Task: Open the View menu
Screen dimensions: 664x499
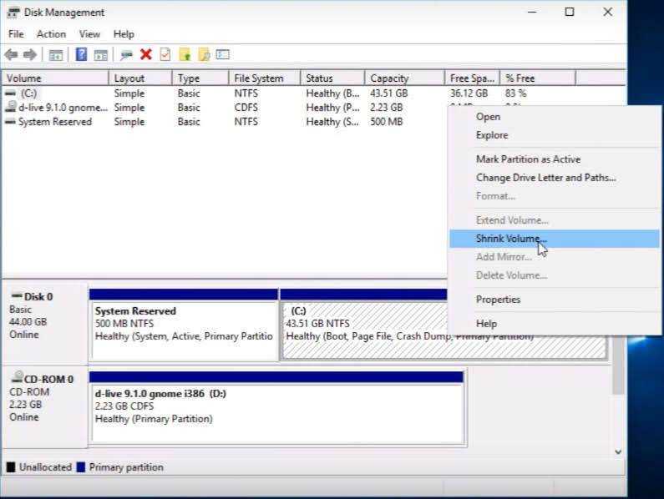Action: pos(89,34)
